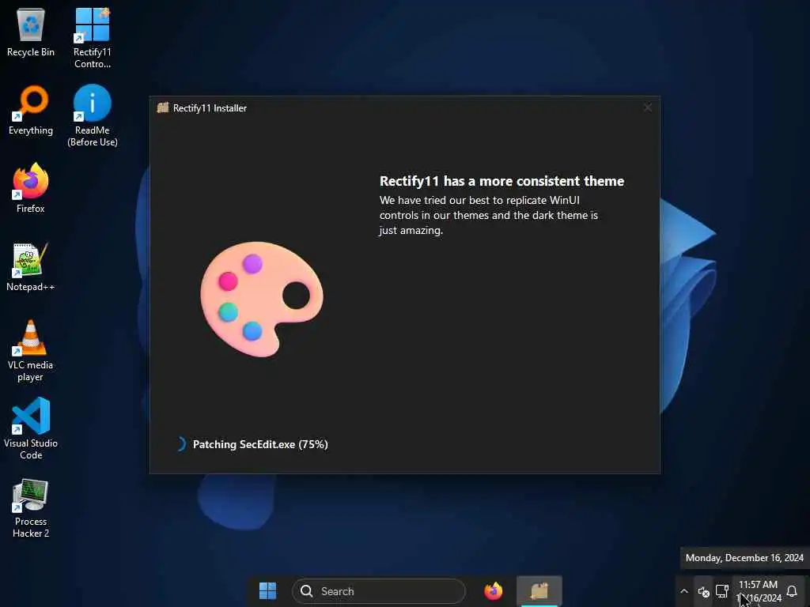The image size is (810, 607).
Task: Click the Rectify11 Installer window title text
Action: pyautogui.click(x=210, y=107)
